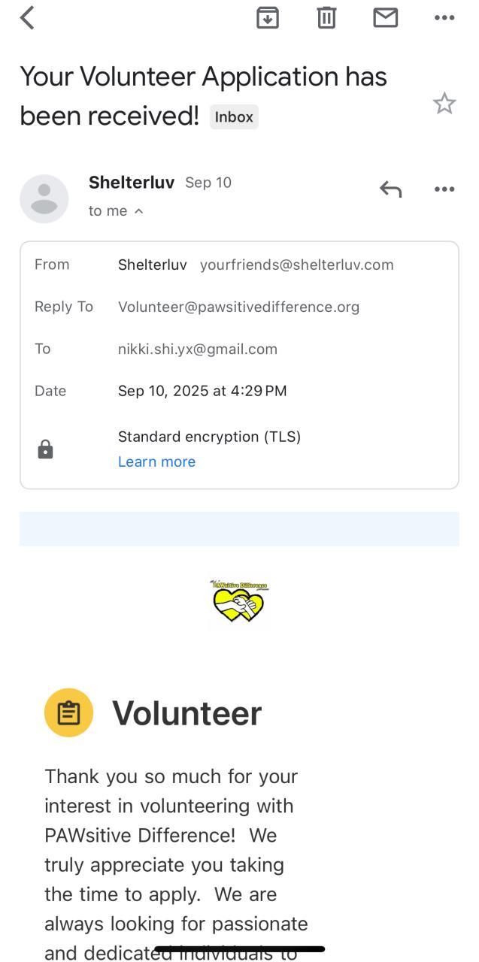Reply to Shelterluv's message
The image size is (479, 962).
390,189
